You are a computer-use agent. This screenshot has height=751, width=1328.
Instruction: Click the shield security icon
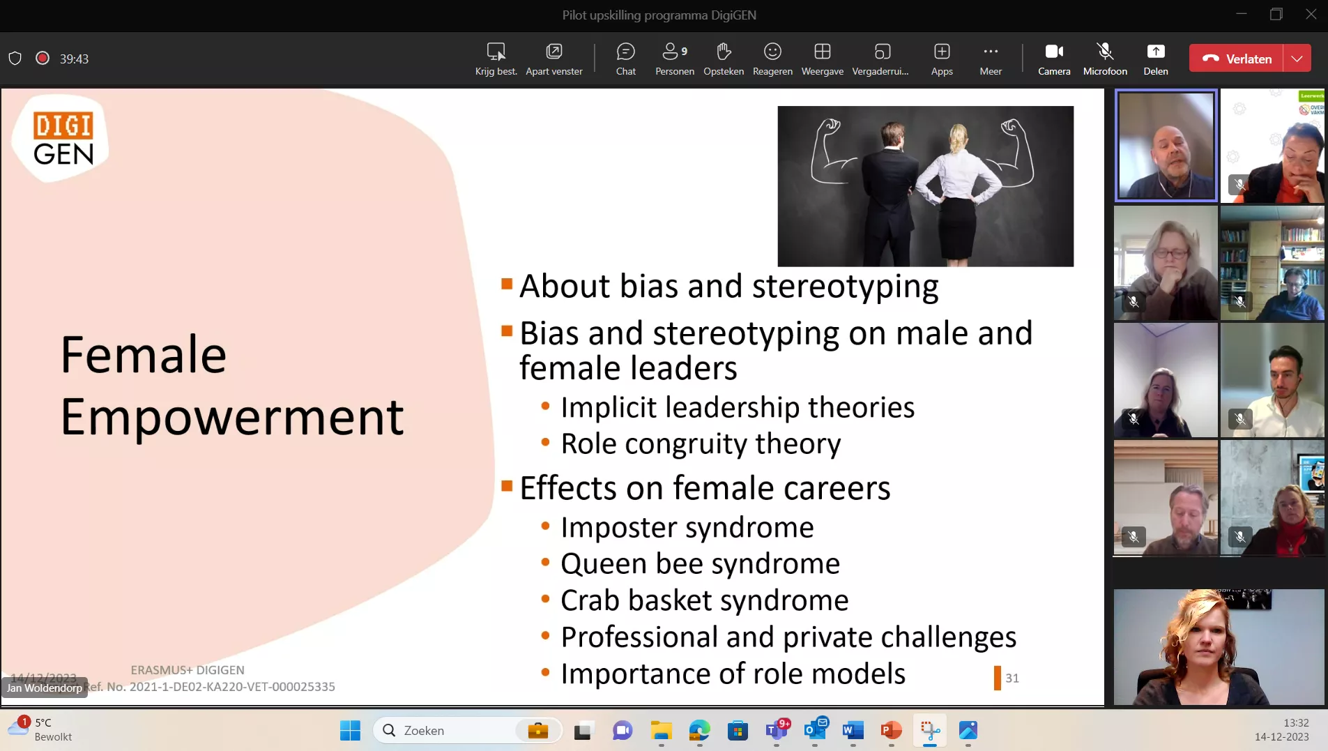click(15, 59)
